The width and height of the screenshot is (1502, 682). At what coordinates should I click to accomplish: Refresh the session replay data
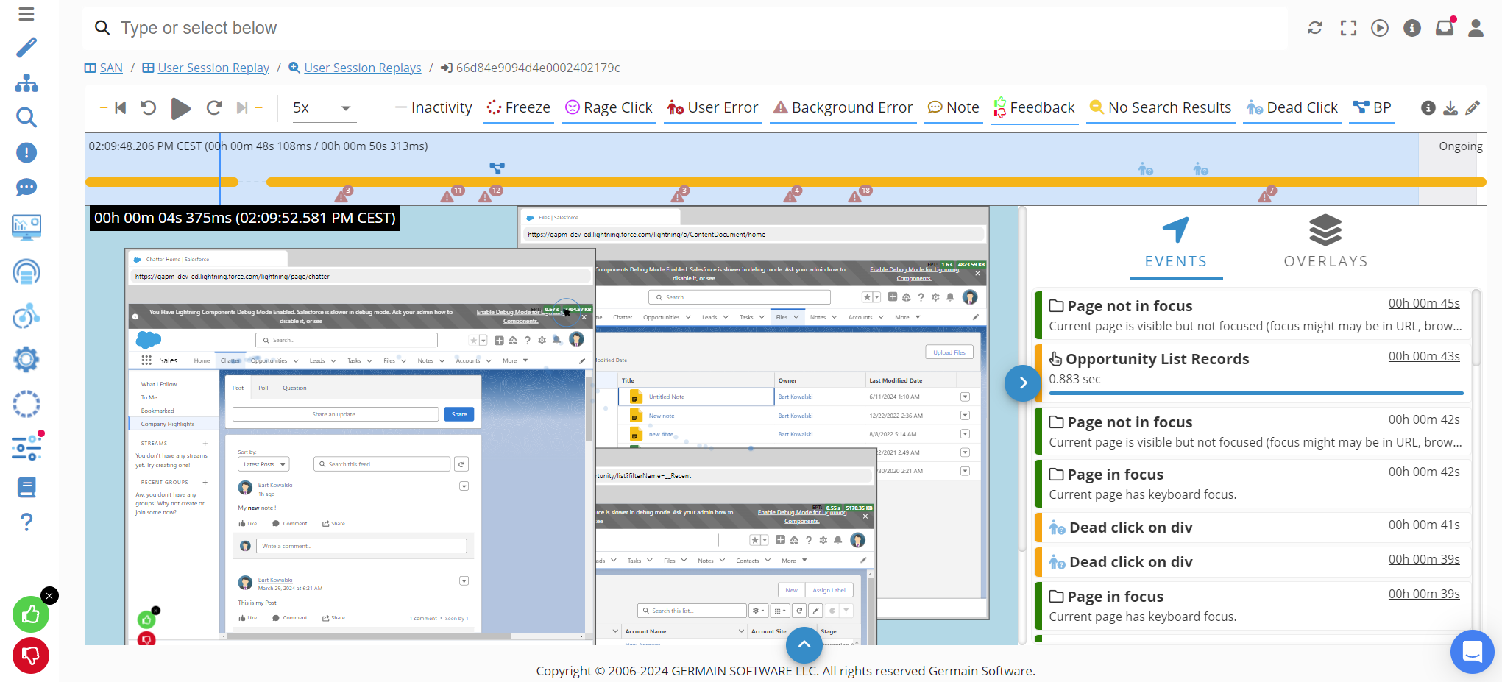click(x=1315, y=27)
